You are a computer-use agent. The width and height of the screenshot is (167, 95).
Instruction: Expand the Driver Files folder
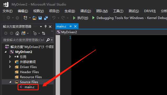tap(10, 67)
